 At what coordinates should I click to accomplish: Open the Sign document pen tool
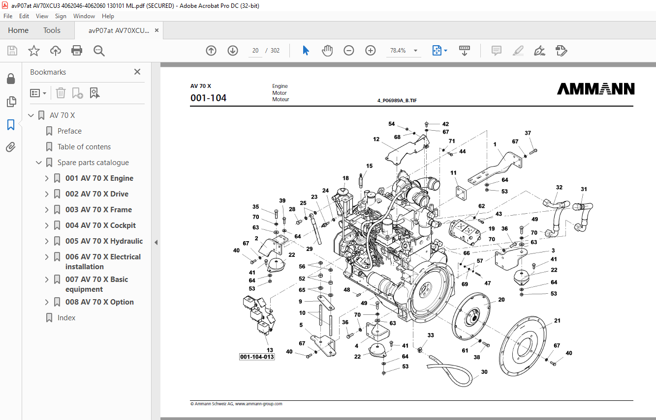539,51
